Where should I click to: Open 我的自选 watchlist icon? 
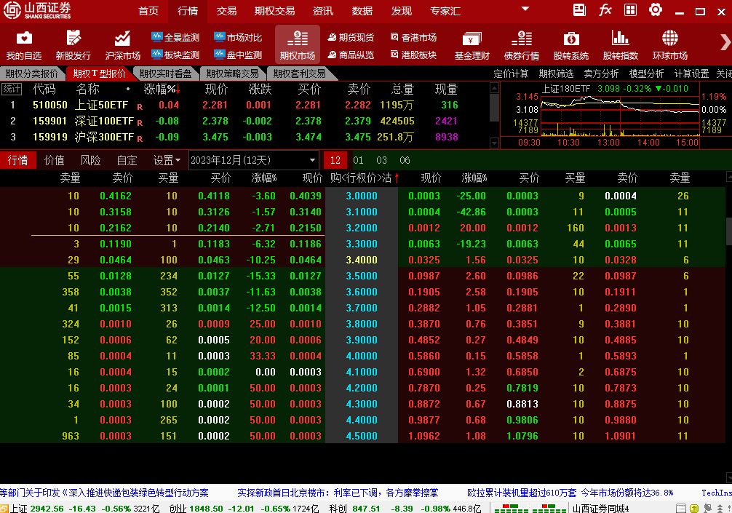coord(24,45)
